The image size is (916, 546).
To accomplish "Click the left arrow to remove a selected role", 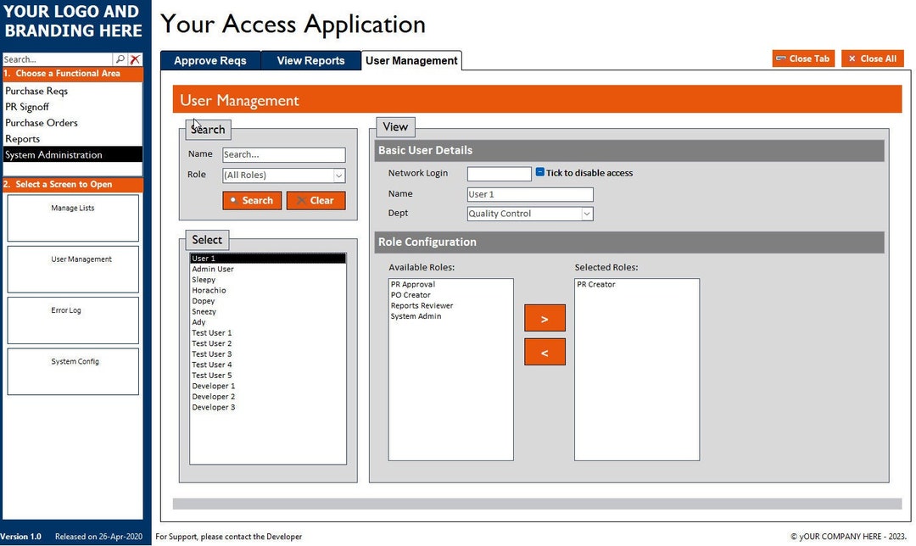I will coord(544,351).
